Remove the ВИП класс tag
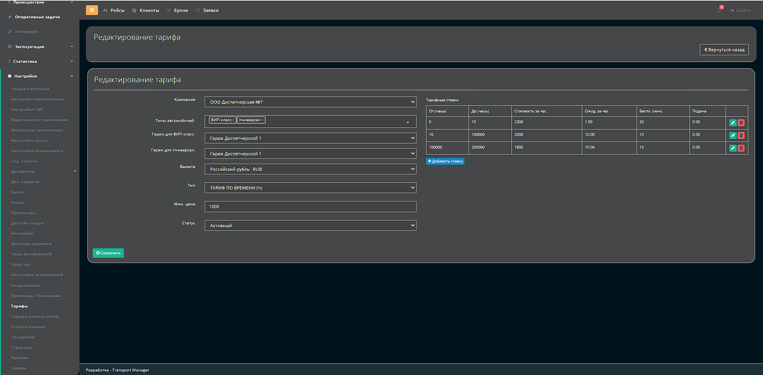 coord(233,120)
